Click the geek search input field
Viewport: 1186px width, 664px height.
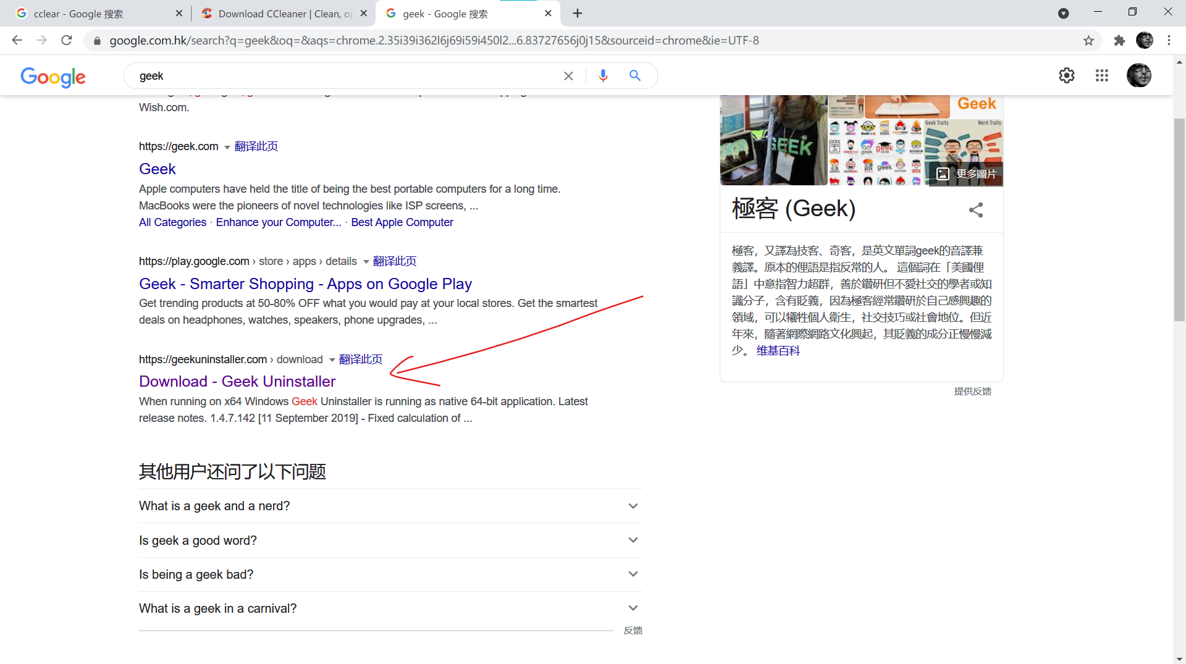click(x=346, y=76)
